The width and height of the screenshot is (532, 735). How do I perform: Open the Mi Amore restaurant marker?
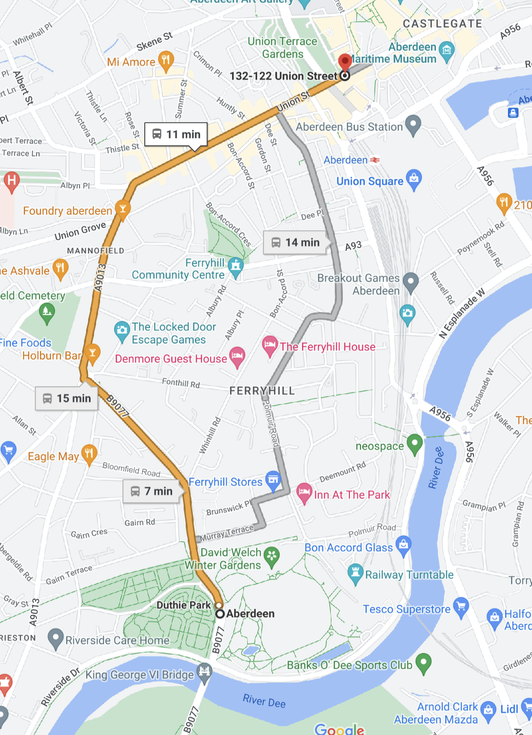tap(166, 61)
